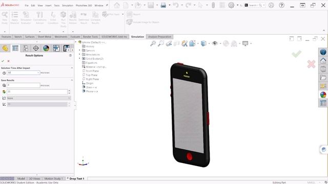Collapse the iphone root tree node

(x=76, y=42)
